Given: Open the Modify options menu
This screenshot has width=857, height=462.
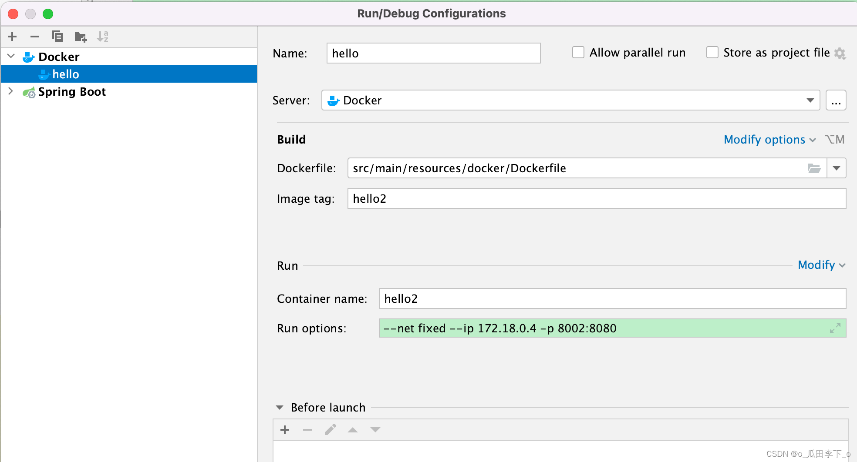Looking at the screenshot, I should 769,140.
